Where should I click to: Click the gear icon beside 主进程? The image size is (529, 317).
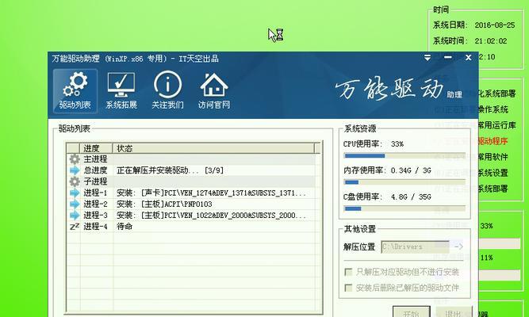(75, 158)
